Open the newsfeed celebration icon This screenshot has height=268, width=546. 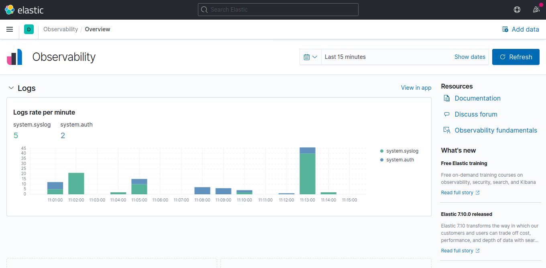coord(536,10)
